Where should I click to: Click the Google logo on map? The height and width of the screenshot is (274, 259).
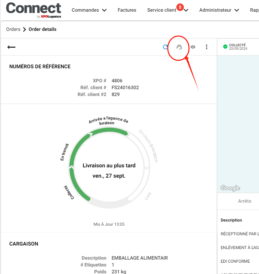tap(230, 188)
